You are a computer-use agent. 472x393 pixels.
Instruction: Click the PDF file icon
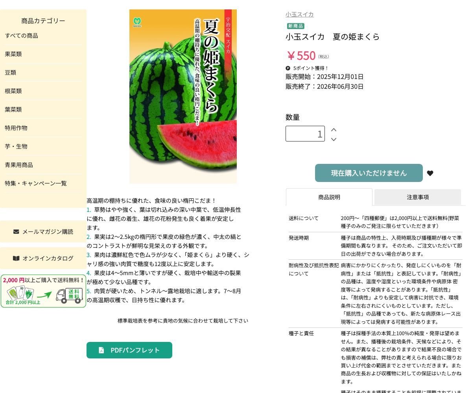(x=101, y=350)
